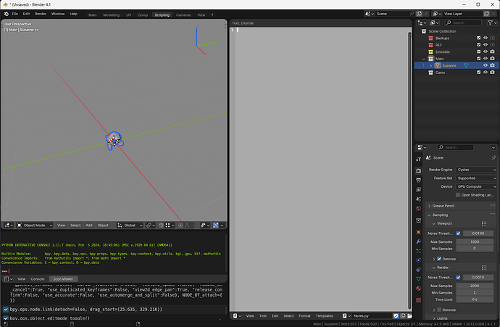Uncheck the REF collection checkbox
This screenshot has height=327, width=500.
point(479,45)
